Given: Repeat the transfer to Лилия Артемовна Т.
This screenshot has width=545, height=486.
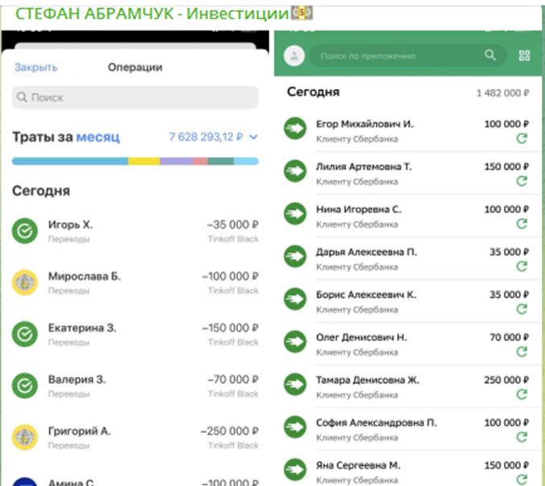Looking at the screenshot, I should (522, 181).
